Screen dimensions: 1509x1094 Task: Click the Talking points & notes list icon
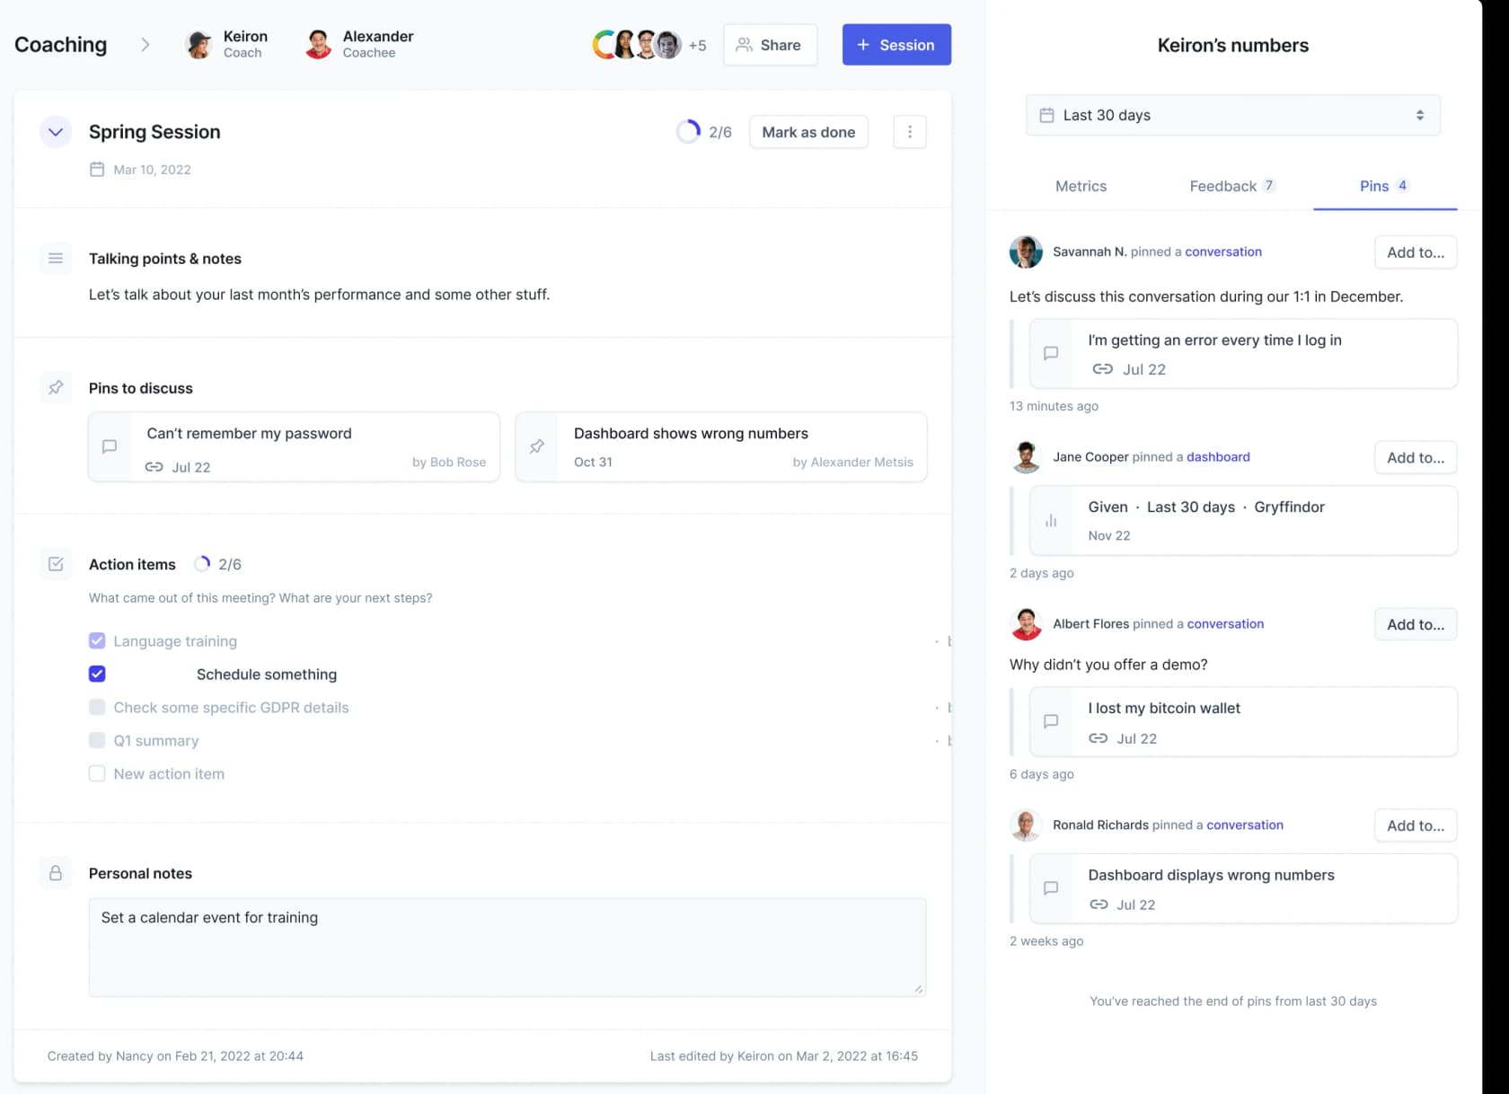(x=55, y=259)
